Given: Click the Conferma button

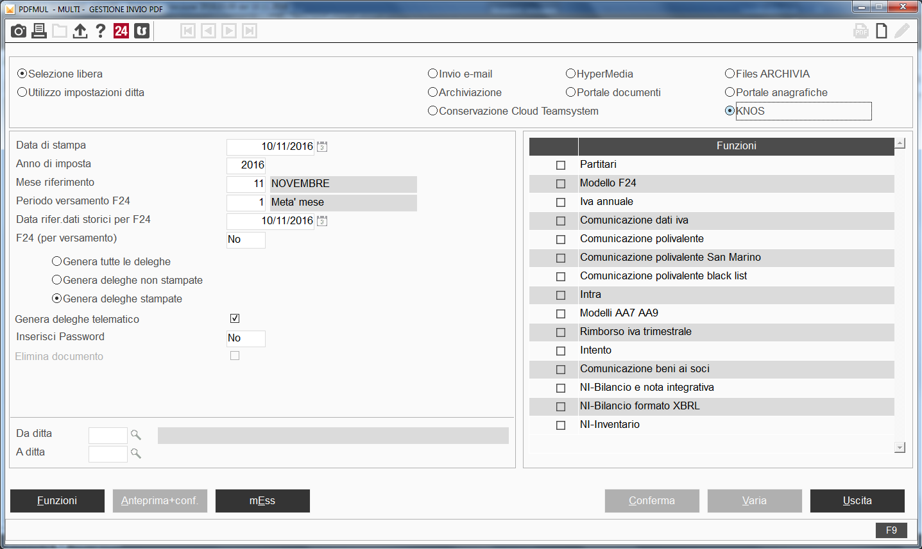Looking at the screenshot, I should (652, 501).
